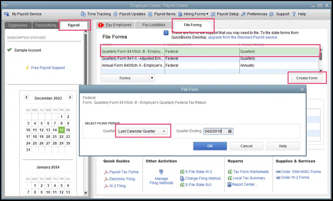
Task: Select the File Forms tab
Action: click(x=193, y=25)
